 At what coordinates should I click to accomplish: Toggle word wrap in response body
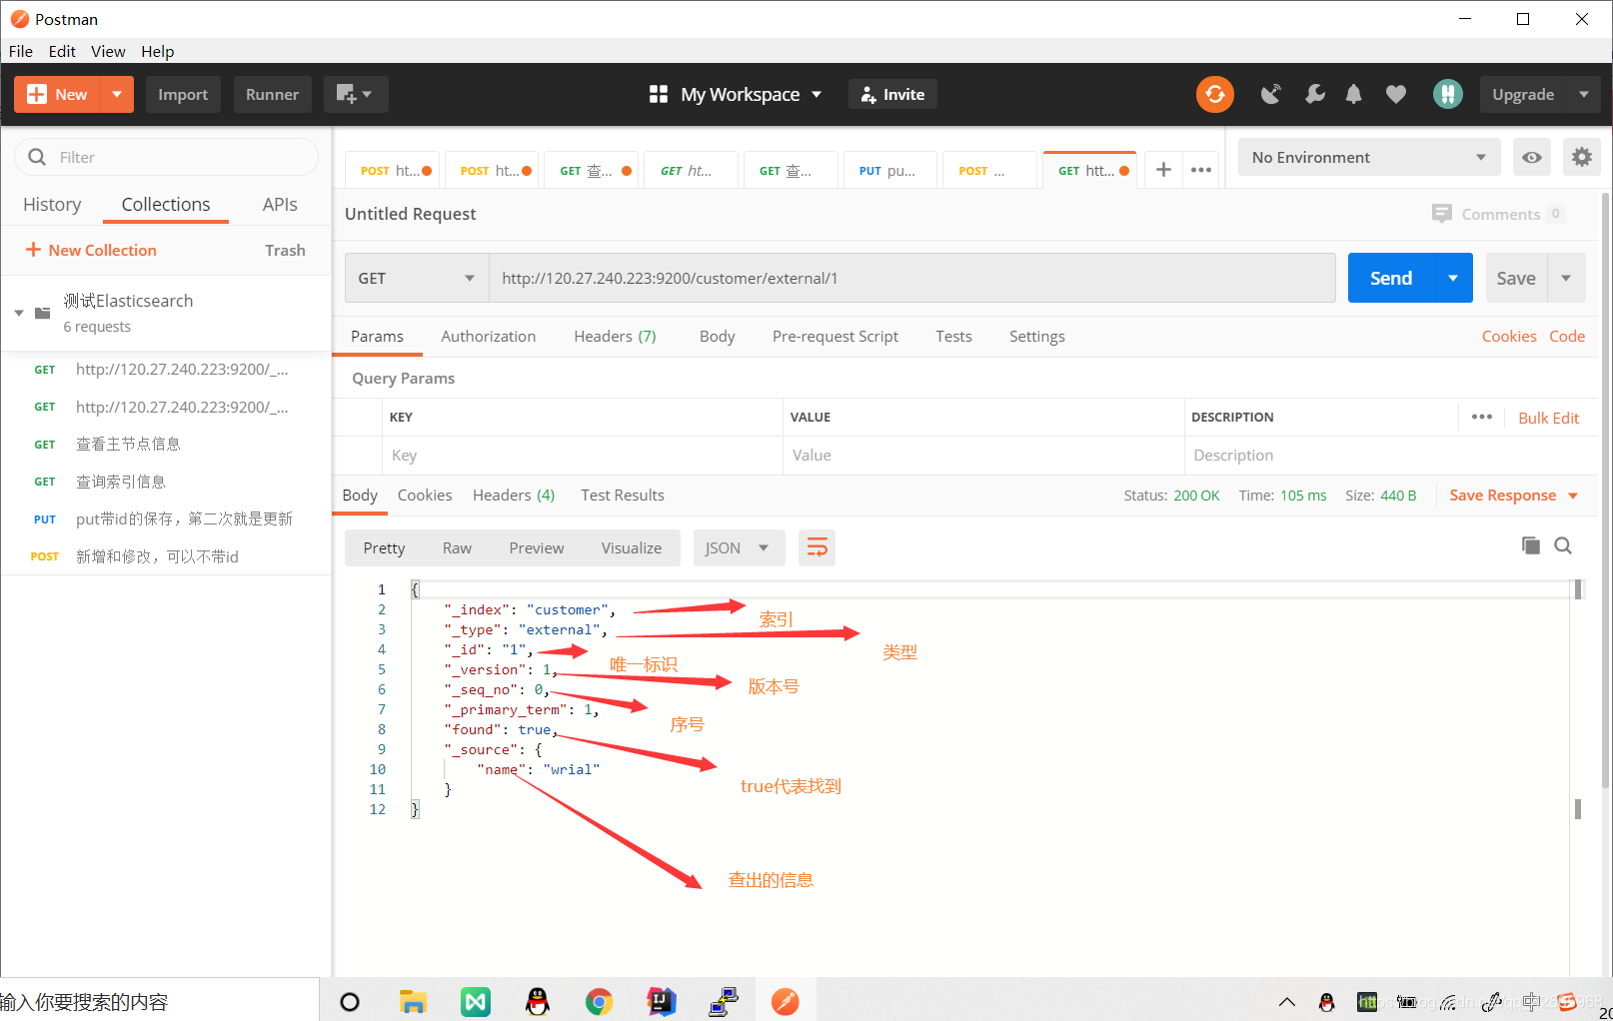point(816,547)
